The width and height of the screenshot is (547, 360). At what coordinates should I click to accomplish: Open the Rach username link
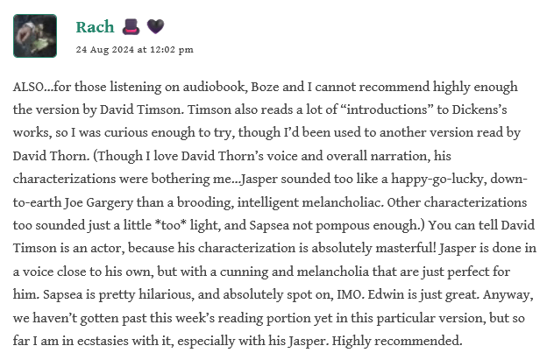tap(95, 27)
